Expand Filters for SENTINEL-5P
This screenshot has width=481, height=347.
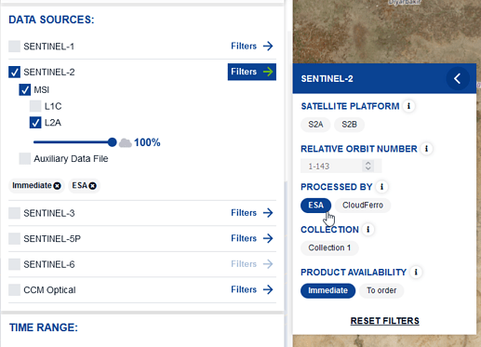coord(252,238)
